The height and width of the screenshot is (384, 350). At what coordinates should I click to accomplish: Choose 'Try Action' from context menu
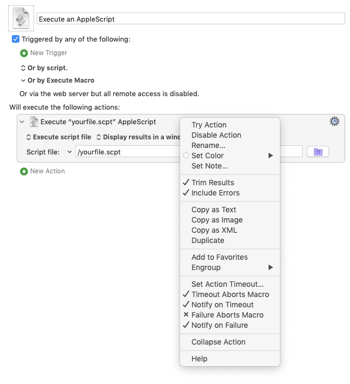[x=230, y=125]
